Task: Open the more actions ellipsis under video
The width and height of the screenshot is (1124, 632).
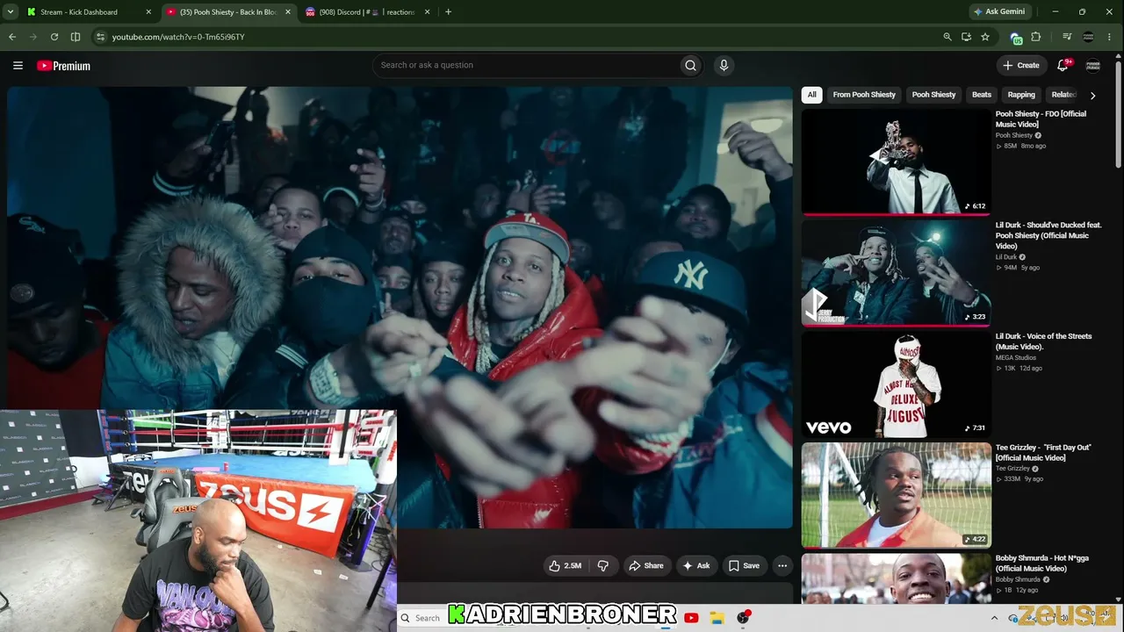Action: tap(782, 566)
